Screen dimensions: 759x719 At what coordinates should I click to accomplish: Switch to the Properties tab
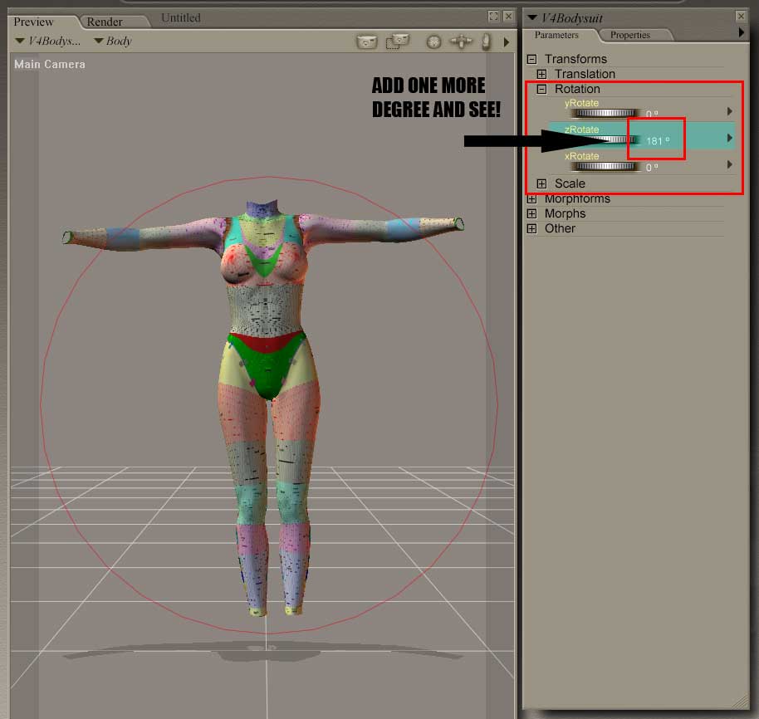tap(629, 35)
